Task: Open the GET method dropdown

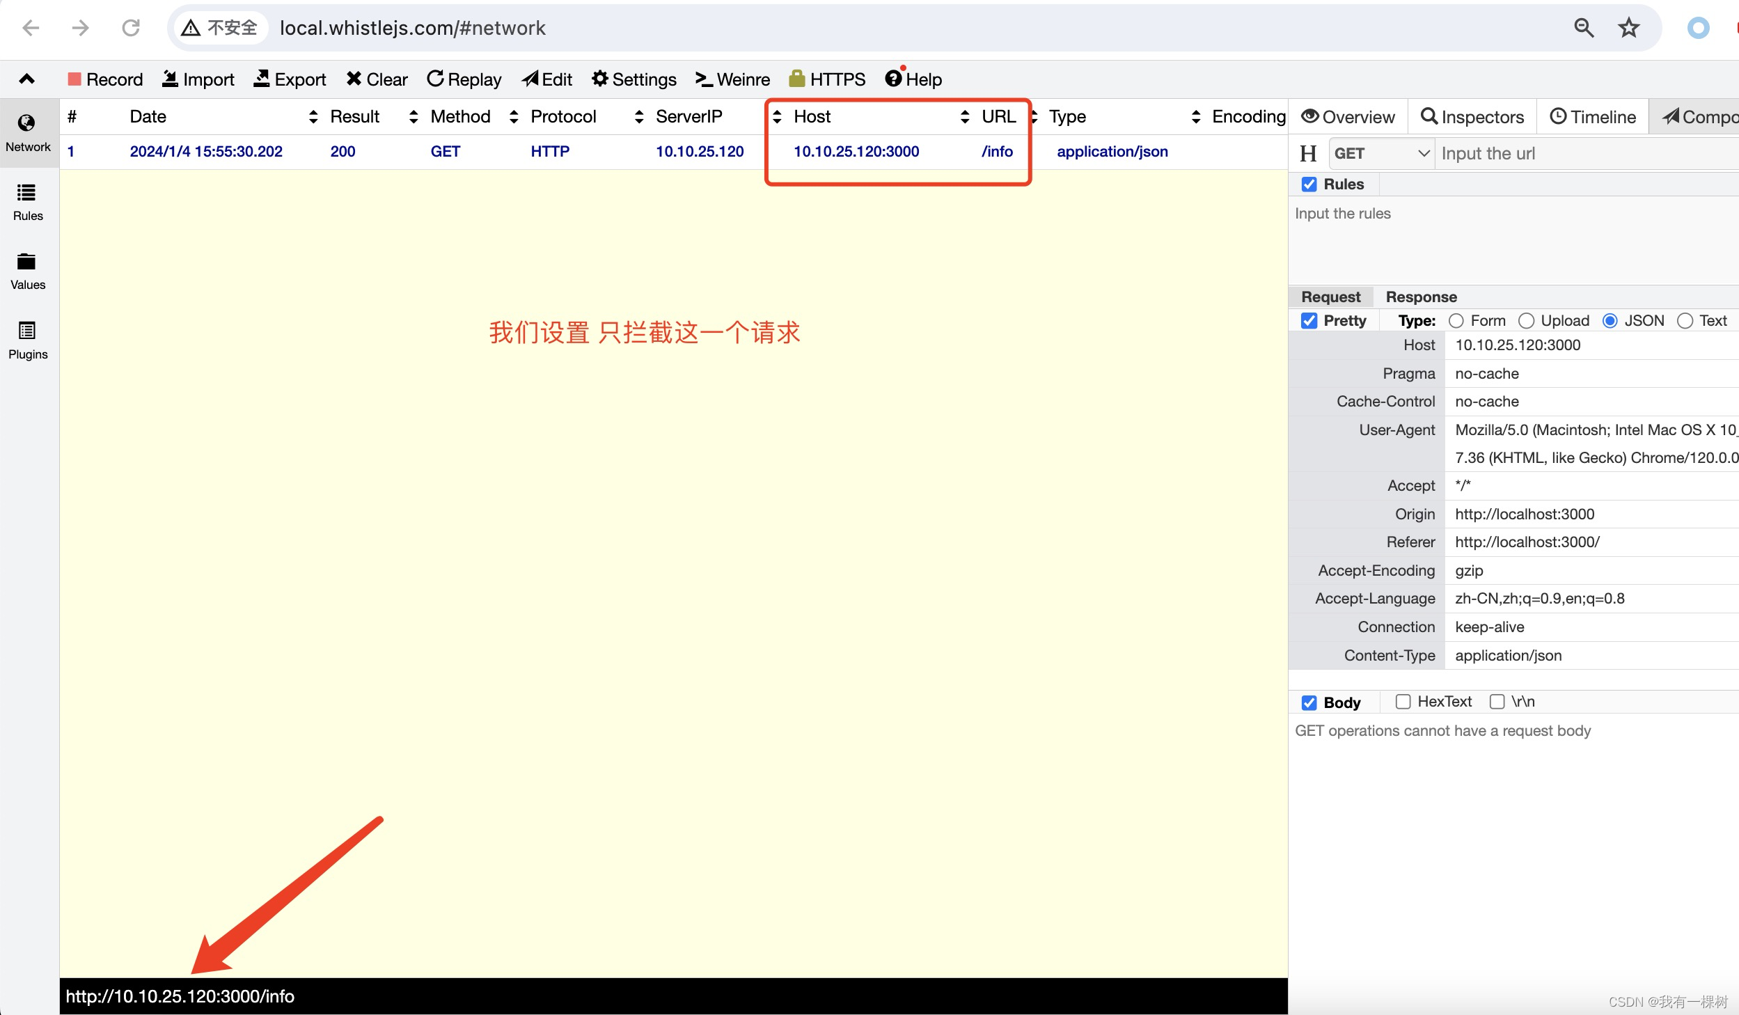Action: pos(1382,153)
